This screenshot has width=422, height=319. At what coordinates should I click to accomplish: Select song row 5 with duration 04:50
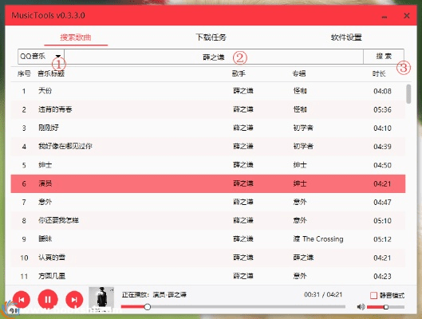point(208,165)
